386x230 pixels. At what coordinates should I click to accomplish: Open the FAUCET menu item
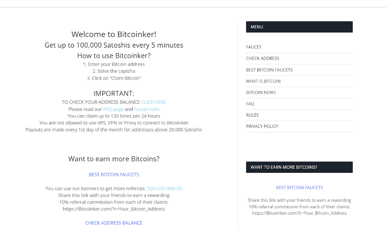[254, 47]
